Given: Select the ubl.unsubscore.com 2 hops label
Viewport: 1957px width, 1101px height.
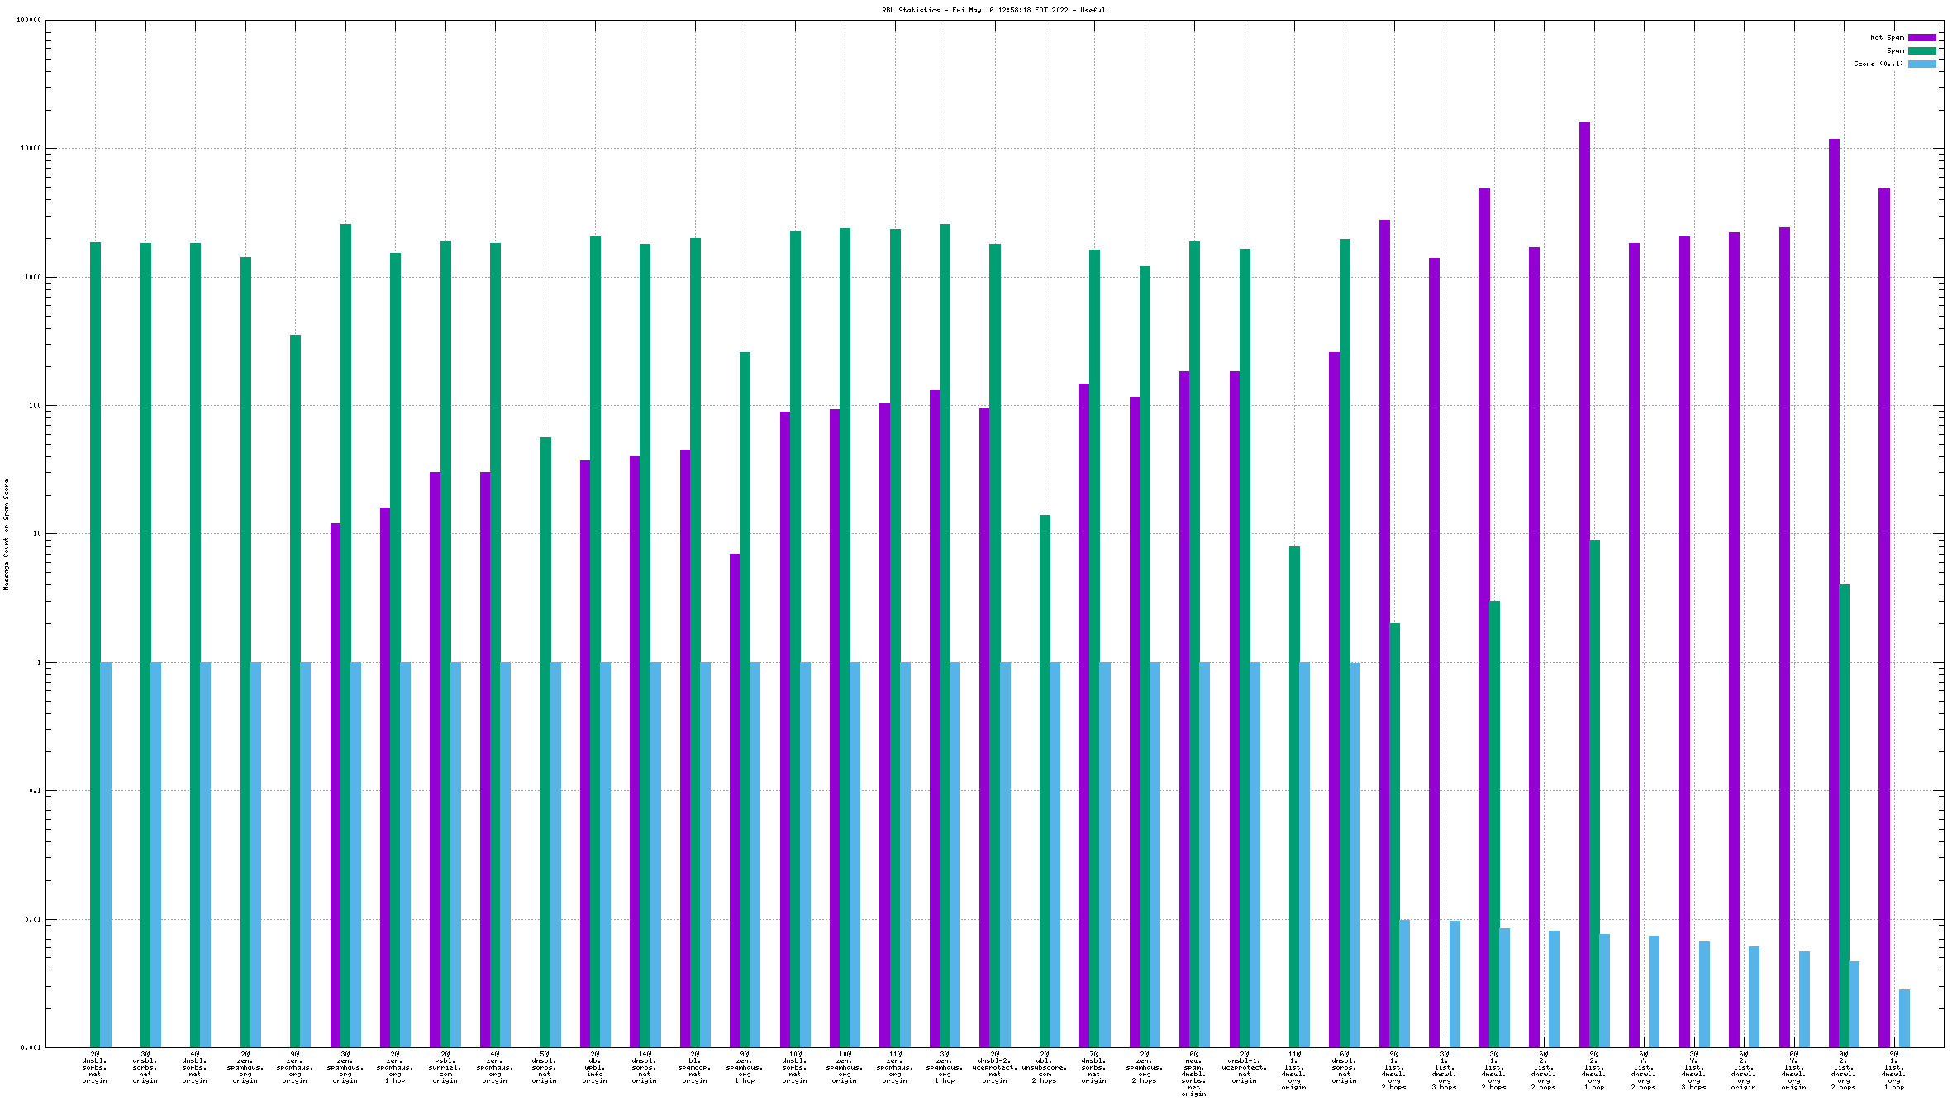Looking at the screenshot, I should pyautogui.click(x=1044, y=1067).
